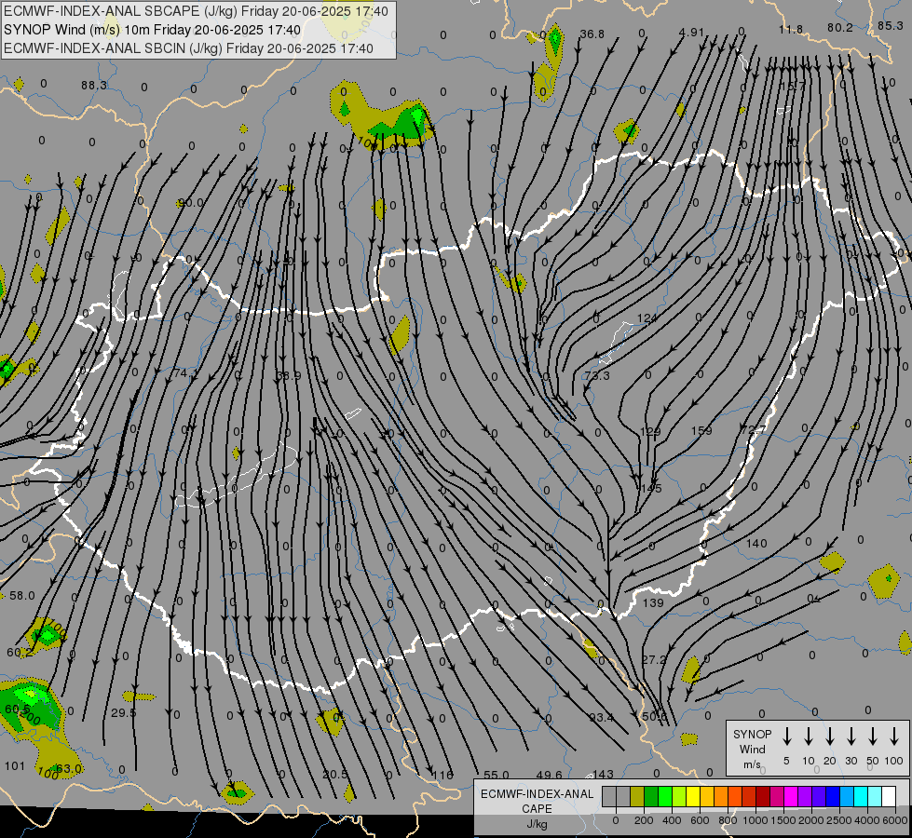Pick the dark green swatch right of the 200 tick
The height and width of the screenshot is (838, 912).
[651, 797]
